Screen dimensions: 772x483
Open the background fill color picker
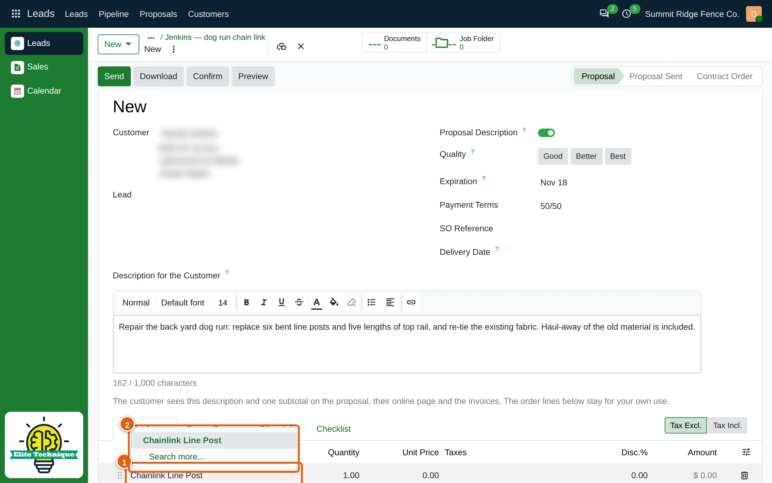(x=334, y=302)
